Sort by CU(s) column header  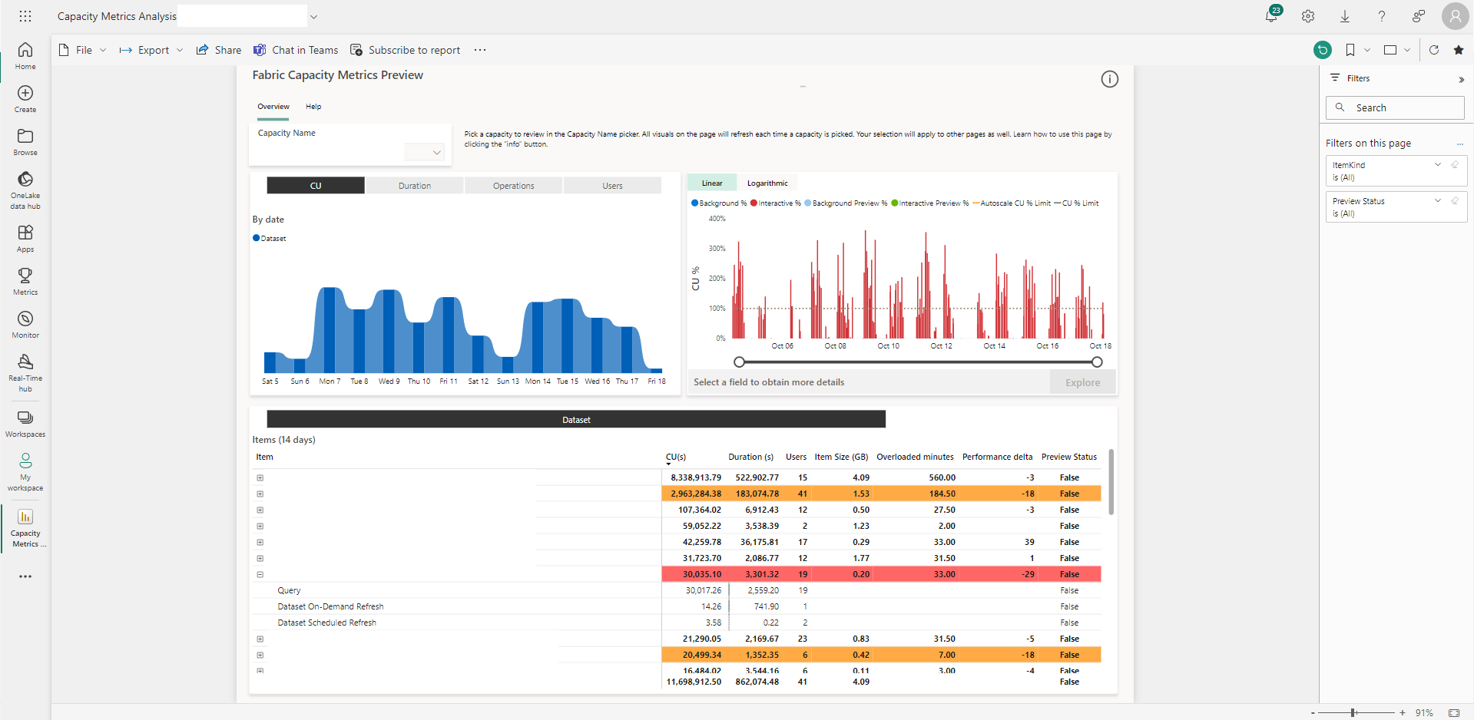pyautogui.click(x=676, y=457)
